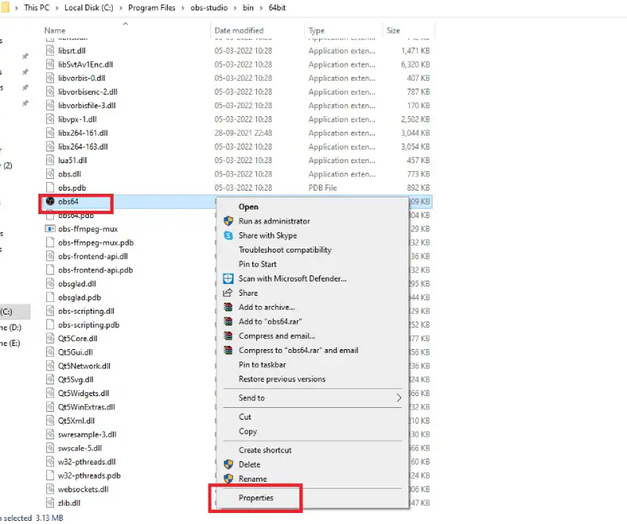
Task: Go to the bin folder in breadcrumb
Action: [248, 8]
